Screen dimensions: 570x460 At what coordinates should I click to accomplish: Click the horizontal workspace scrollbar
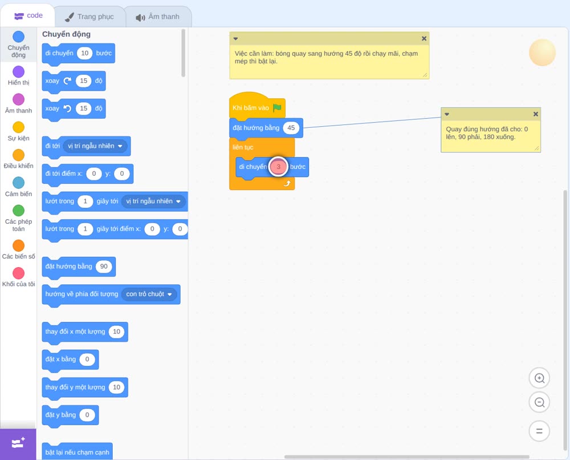(x=406, y=457)
